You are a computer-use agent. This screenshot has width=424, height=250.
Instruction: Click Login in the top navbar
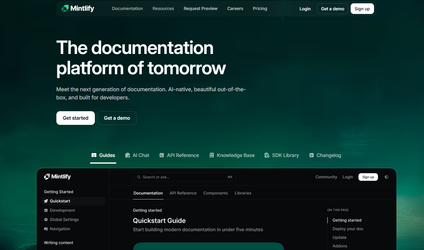[x=305, y=9]
